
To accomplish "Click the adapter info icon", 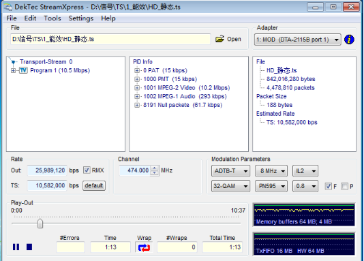I will [349, 40].
